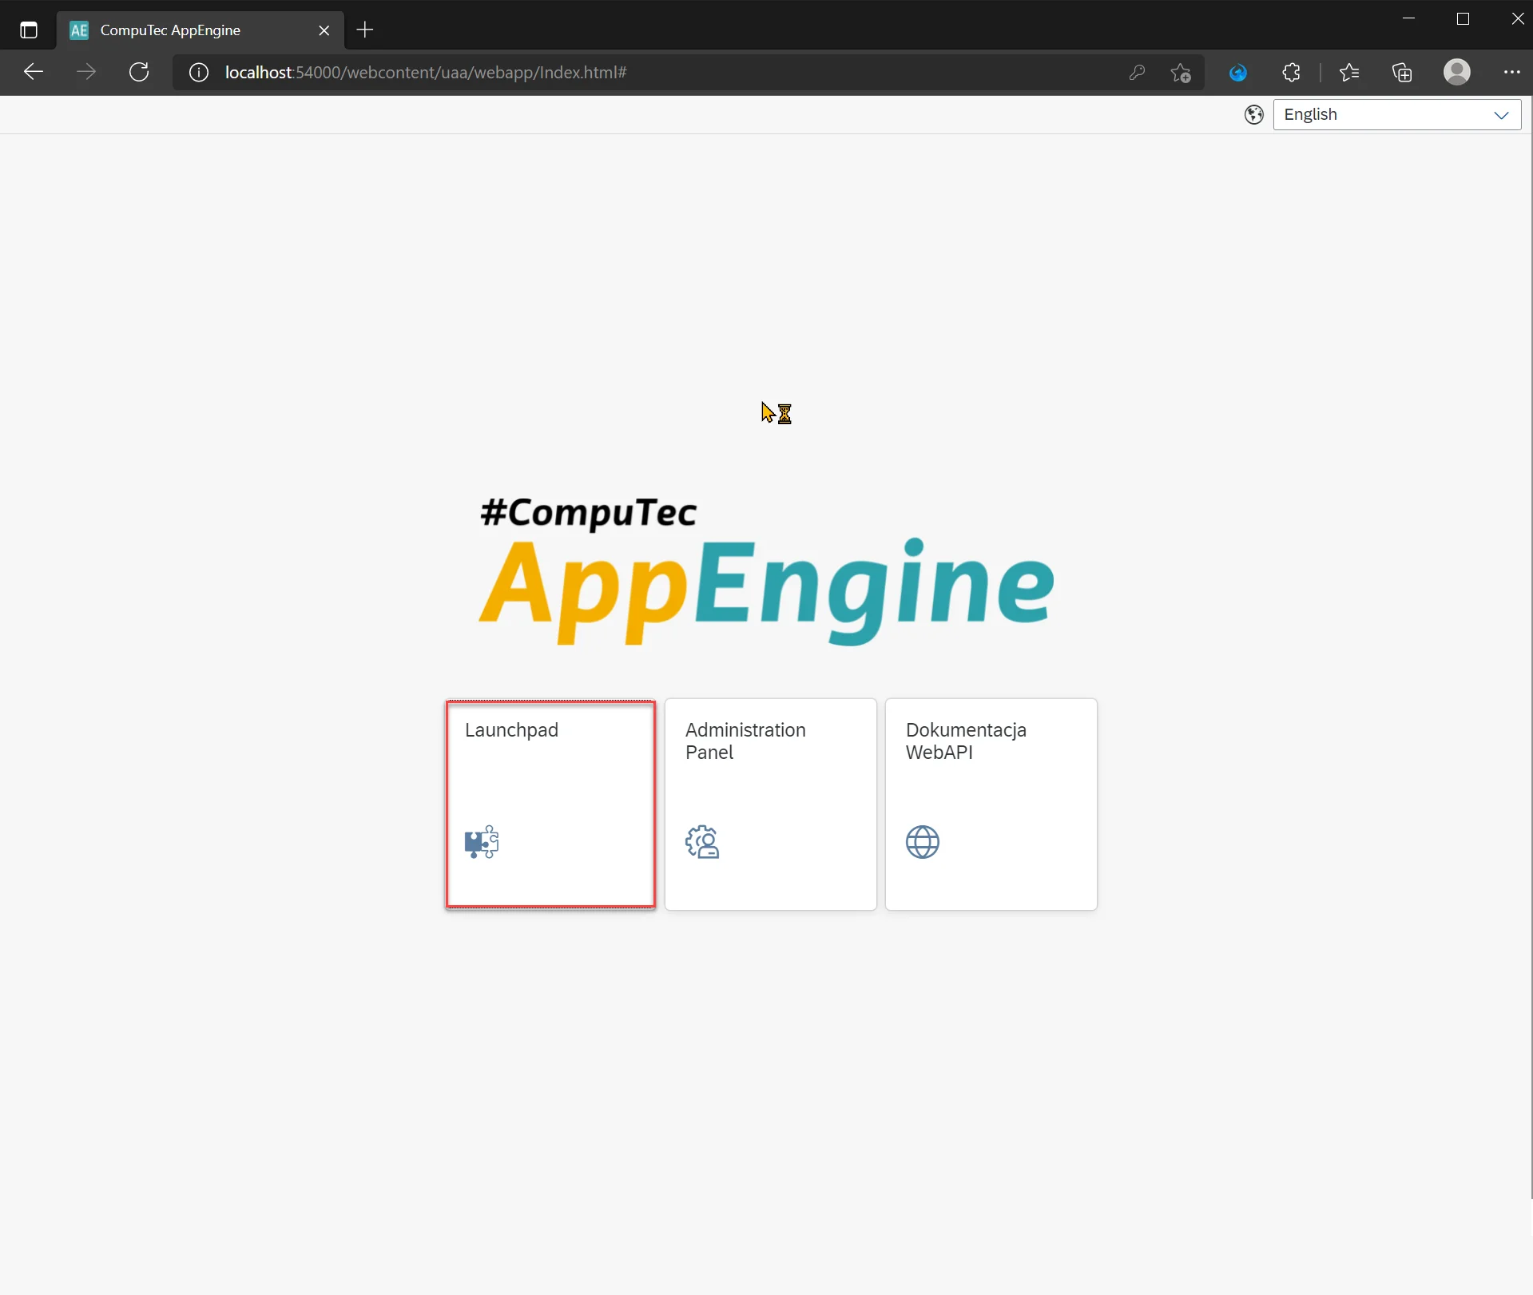
Task: Open the Favorites list
Action: point(1349,72)
